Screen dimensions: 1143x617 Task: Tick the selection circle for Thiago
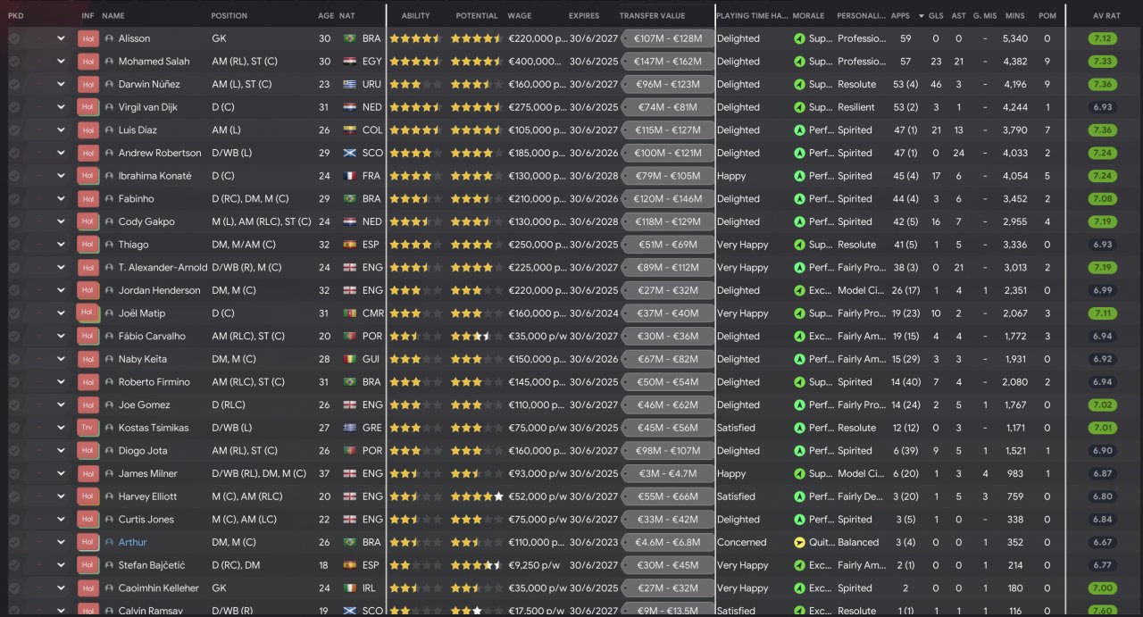pyautogui.click(x=14, y=245)
